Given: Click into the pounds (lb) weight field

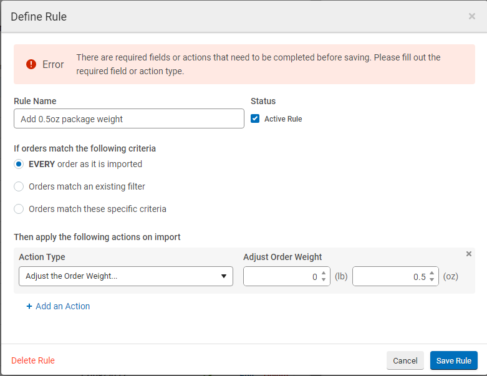Looking at the screenshot, I should tap(281, 277).
